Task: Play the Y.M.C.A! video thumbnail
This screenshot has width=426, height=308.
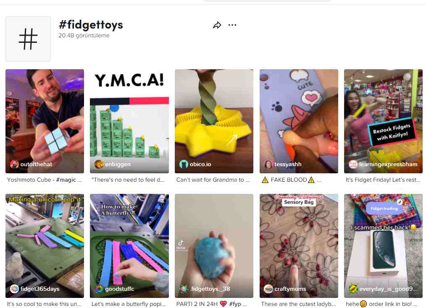Action: point(129,121)
